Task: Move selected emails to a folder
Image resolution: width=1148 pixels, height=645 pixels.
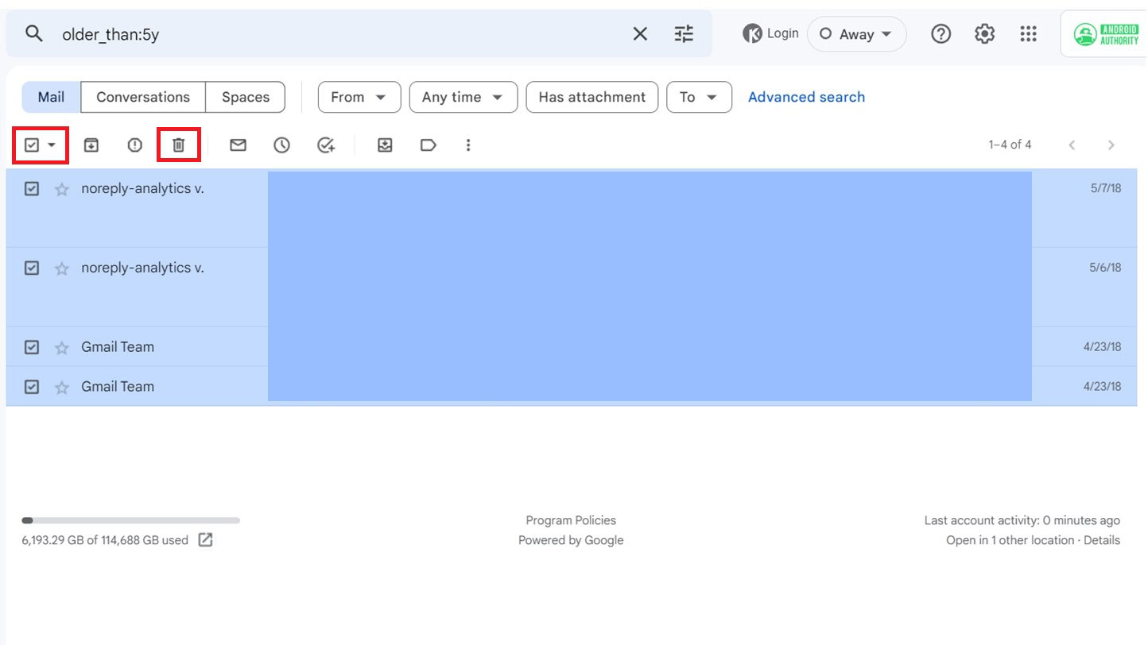Action: pos(385,145)
